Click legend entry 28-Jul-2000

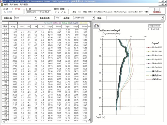click(154, 51)
